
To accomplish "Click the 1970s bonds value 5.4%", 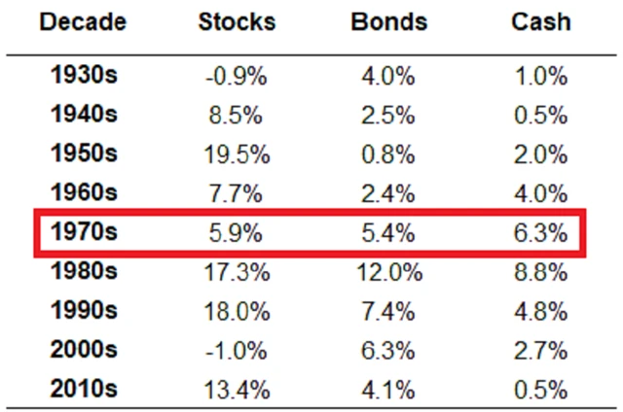I will [387, 234].
